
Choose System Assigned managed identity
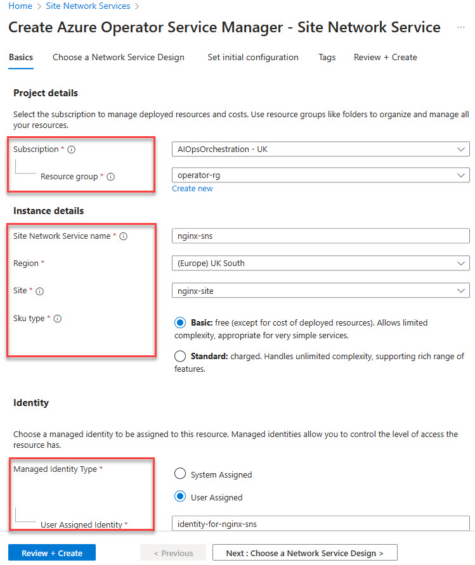coord(180,474)
